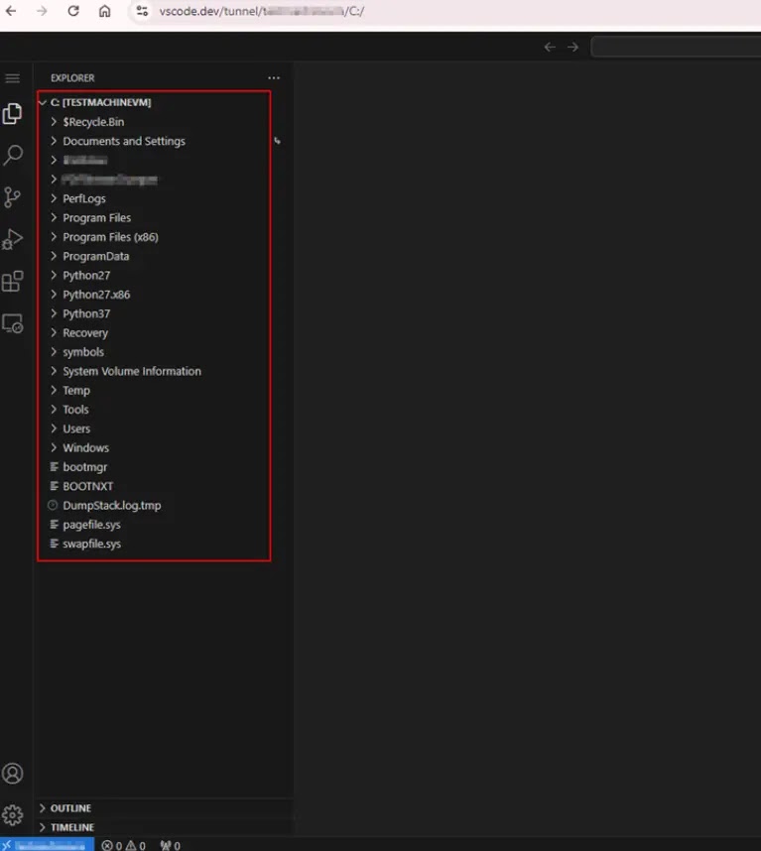Open Remote Explorer view
The width and height of the screenshot is (761, 851).
(13, 323)
